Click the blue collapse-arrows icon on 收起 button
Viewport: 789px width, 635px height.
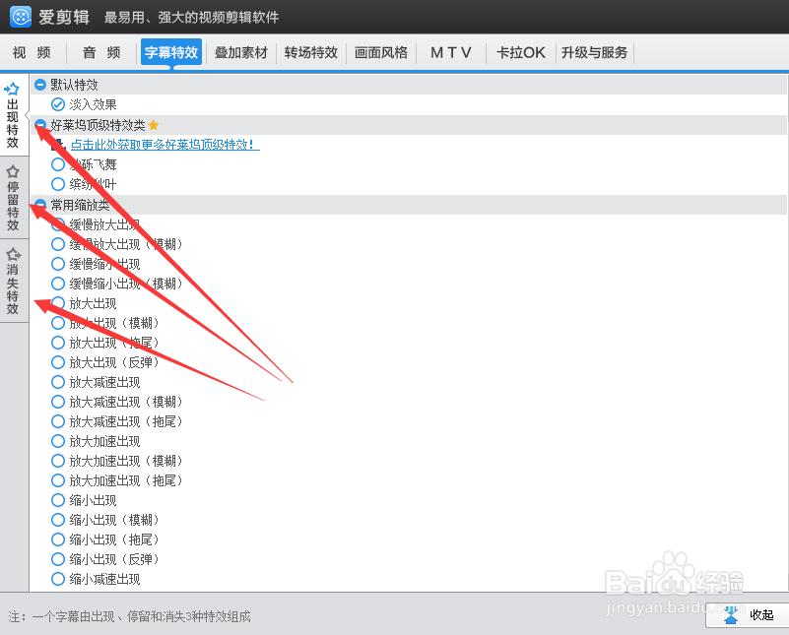pos(730,614)
